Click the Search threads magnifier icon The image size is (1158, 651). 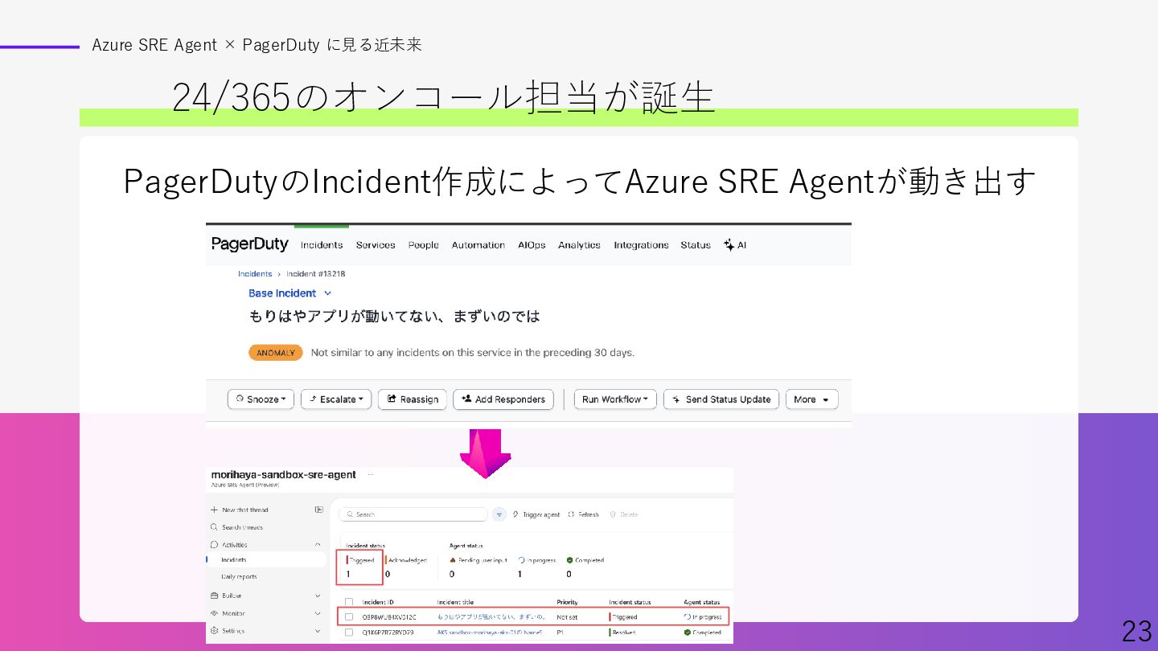tap(214, 527)
